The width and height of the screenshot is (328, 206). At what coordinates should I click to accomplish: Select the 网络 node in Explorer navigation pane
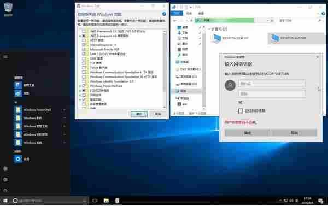pos(181,91)
